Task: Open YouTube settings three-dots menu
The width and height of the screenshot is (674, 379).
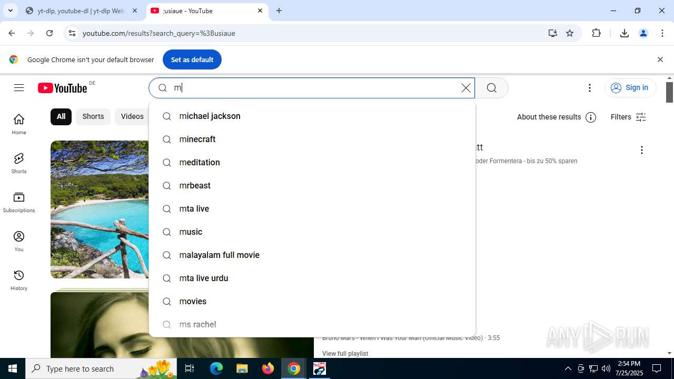Action: pyautogui.click(x=590, y=88)
